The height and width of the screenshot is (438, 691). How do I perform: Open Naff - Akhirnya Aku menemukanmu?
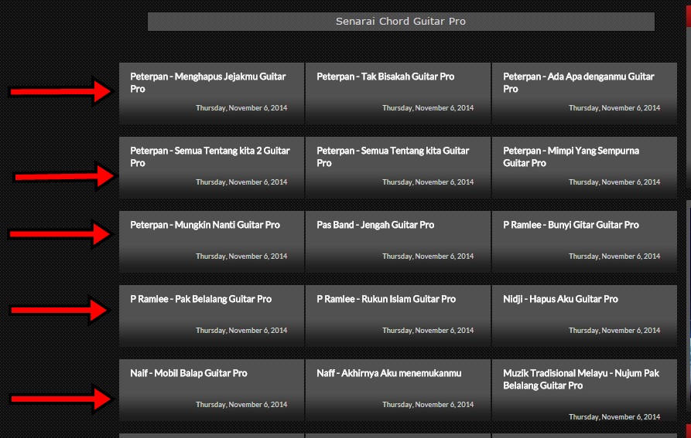pyautogui.click(x=389, y=373)
